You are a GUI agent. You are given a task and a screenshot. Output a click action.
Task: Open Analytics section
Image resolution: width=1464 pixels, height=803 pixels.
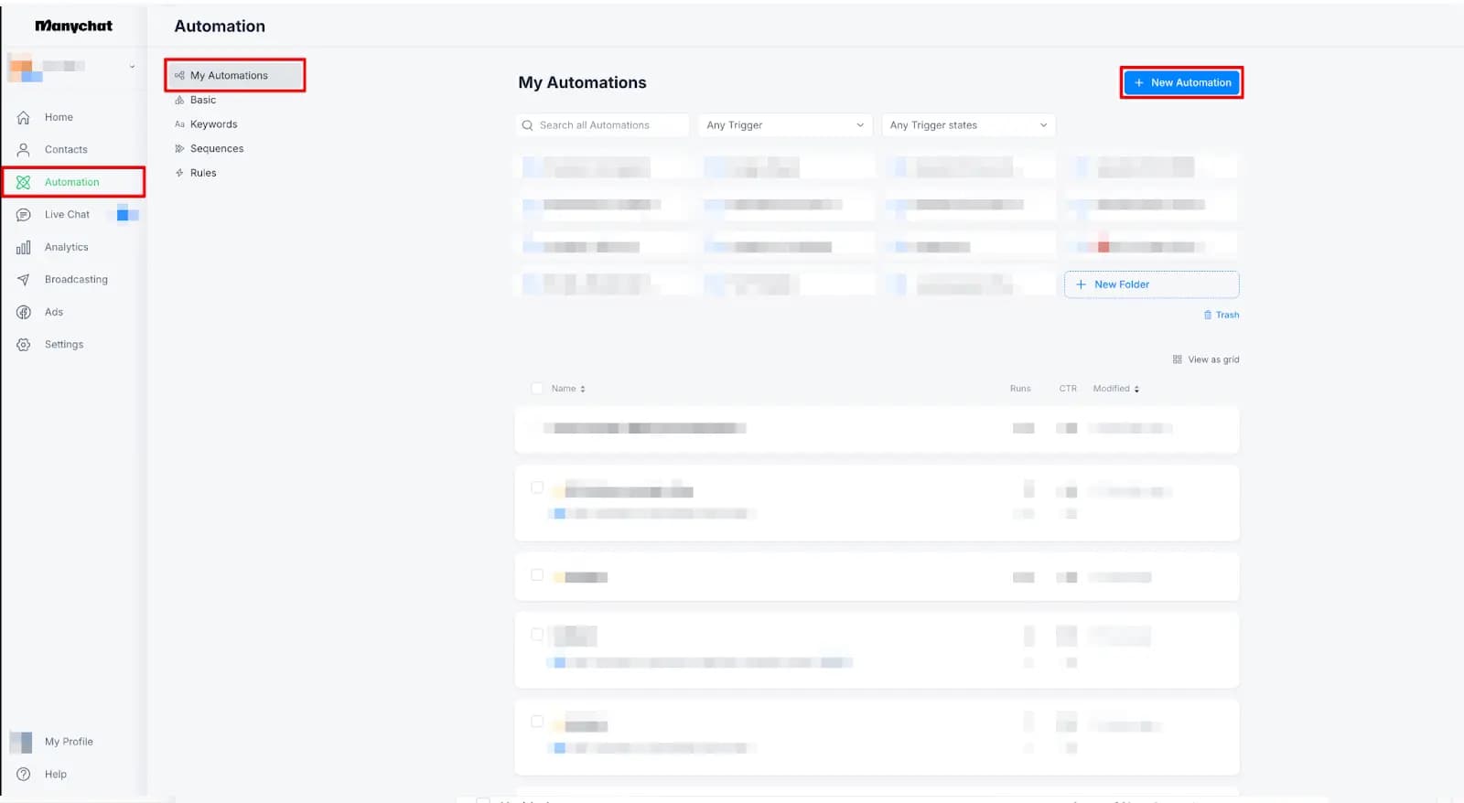pos(67,247)
